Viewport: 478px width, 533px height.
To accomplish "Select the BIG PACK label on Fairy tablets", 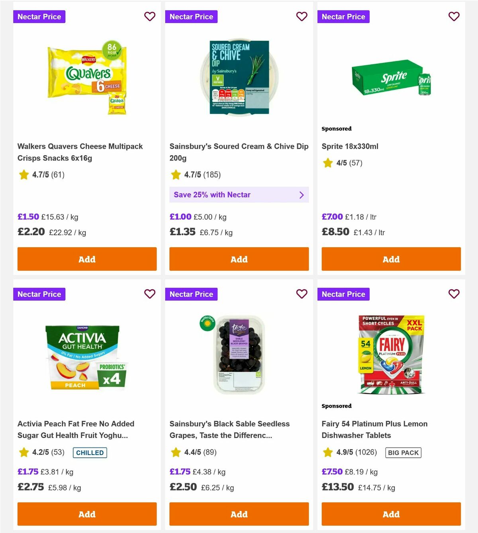I will (403, 453).
